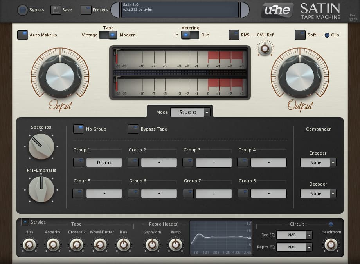Image resolution: width=360 pixels, height=264 pixels.
Task: Open the Encoder None dropdown
Action: coord(318,162)
